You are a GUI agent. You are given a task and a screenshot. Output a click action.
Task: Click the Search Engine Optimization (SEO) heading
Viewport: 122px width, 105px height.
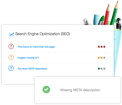tap(43, 34)
